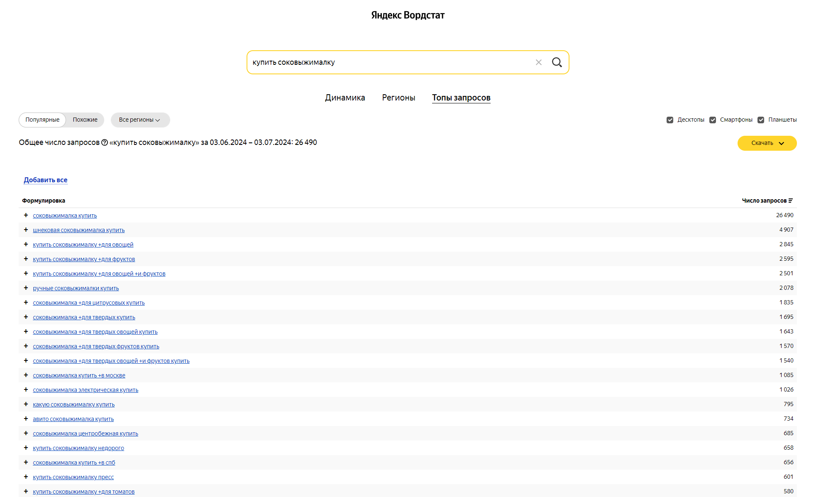Image resolution: width=821 pixels, height=497 pixels.
Task: Add 'ручные соковыжималки купить' with plus icon
Action: (26, 288)
